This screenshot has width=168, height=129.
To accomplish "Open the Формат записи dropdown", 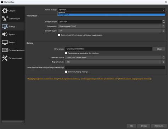I will pos(115,62).
